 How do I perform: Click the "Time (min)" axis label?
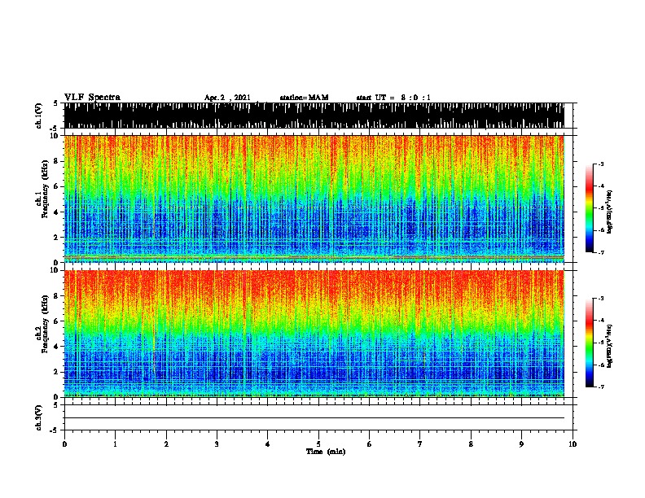pyautogui.click(x=326, y=452)
